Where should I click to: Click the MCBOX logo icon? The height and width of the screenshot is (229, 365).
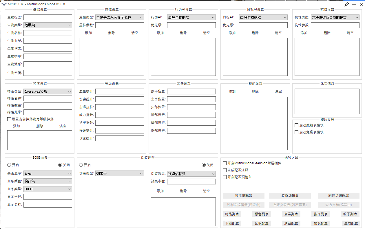click(x=4, y=4)
